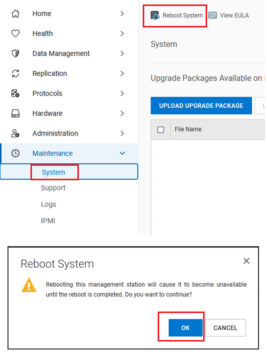
Task: Close the Reboot System dialog
Action: (246, 261)
